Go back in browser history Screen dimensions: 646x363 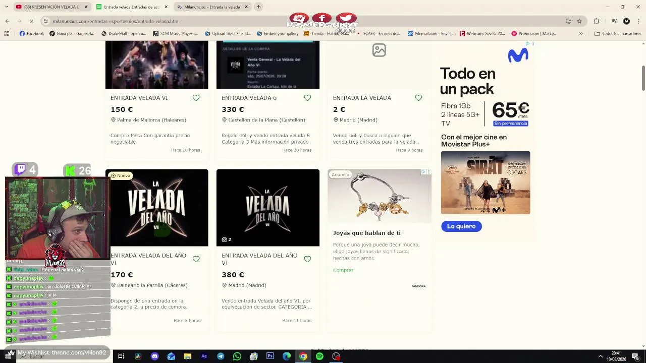tap(7, 21)
